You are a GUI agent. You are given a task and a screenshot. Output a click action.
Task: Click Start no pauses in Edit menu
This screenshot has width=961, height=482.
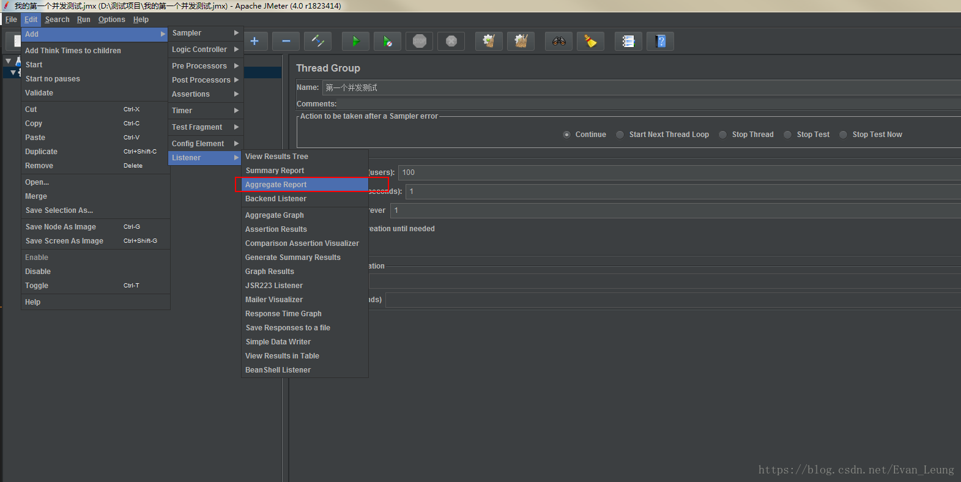pos(95,79)
